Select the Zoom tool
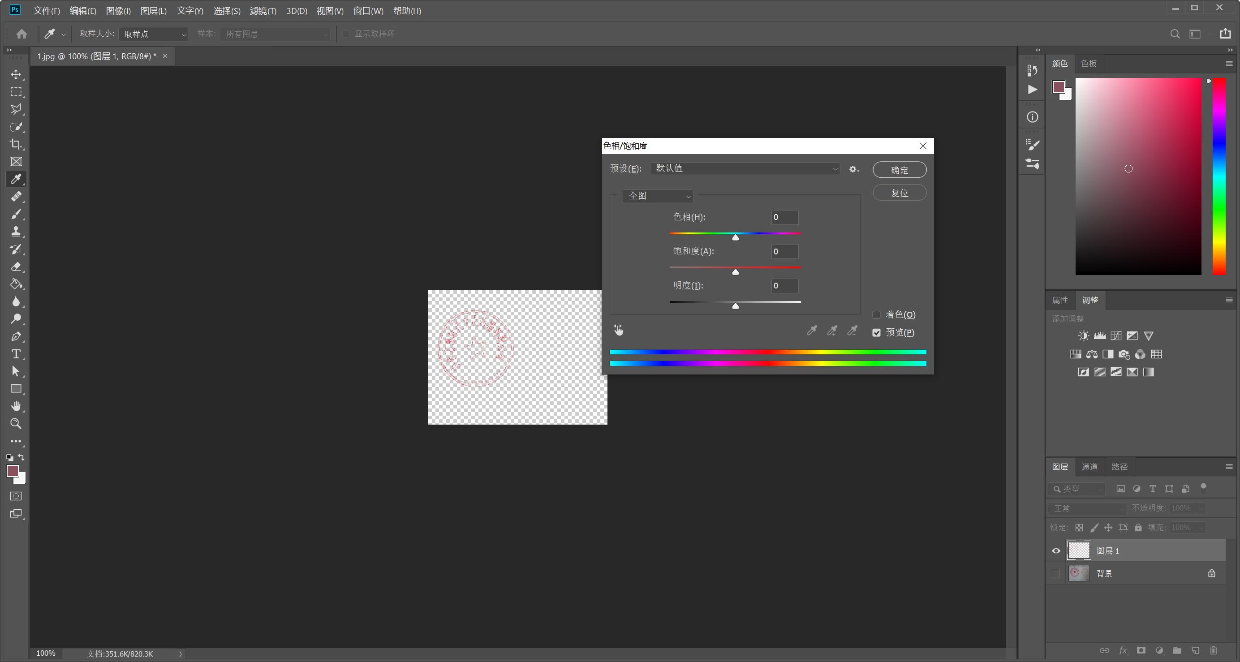Screen dimensions: 1240x662 (16, 424)
